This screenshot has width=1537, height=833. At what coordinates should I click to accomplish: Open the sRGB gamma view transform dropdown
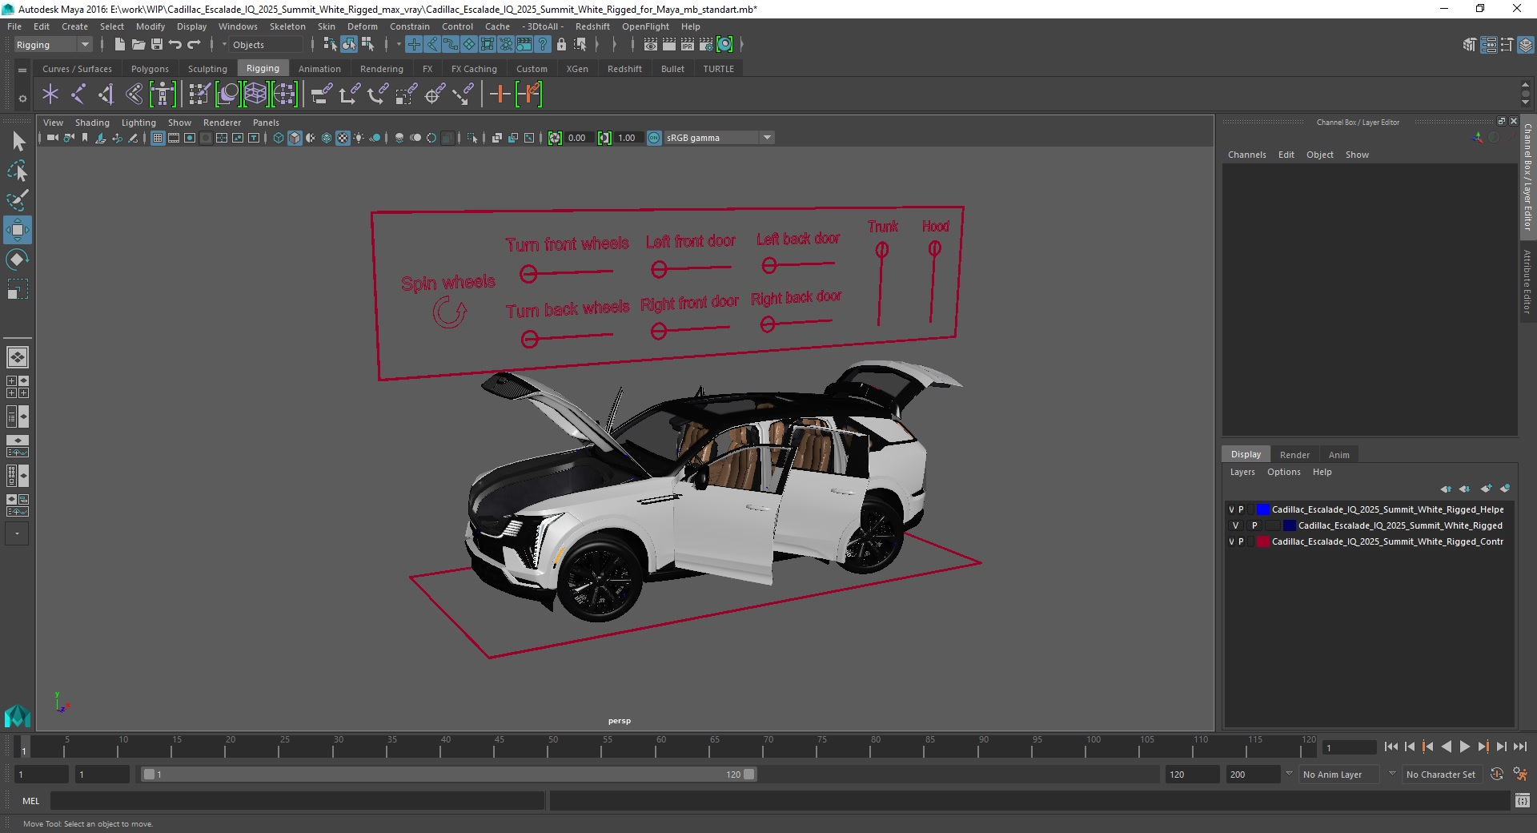coord(719,138)
